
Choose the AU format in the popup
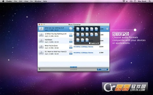tap(96, 29)
